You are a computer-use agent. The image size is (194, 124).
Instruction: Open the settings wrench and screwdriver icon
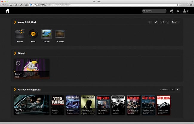coord(171,11)
